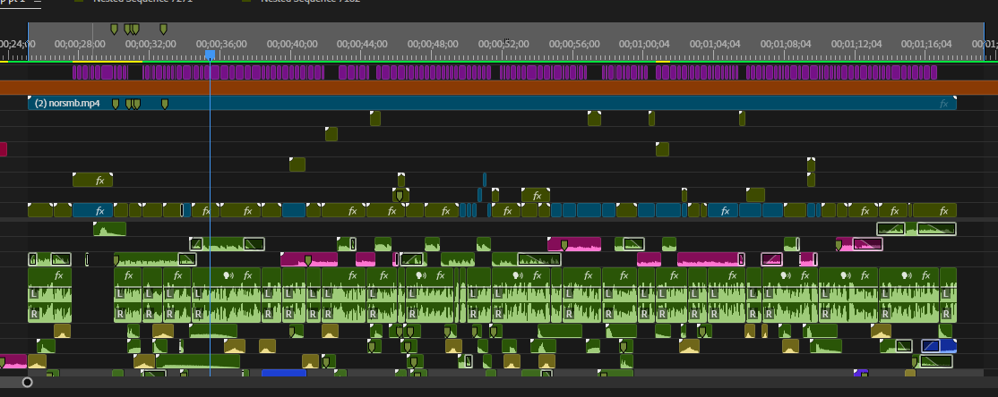The image size is (998, 397).
Task: Click the fx badge at the end of norsmb.mp4
Action: pyautogui.click(x=944, y=104)
